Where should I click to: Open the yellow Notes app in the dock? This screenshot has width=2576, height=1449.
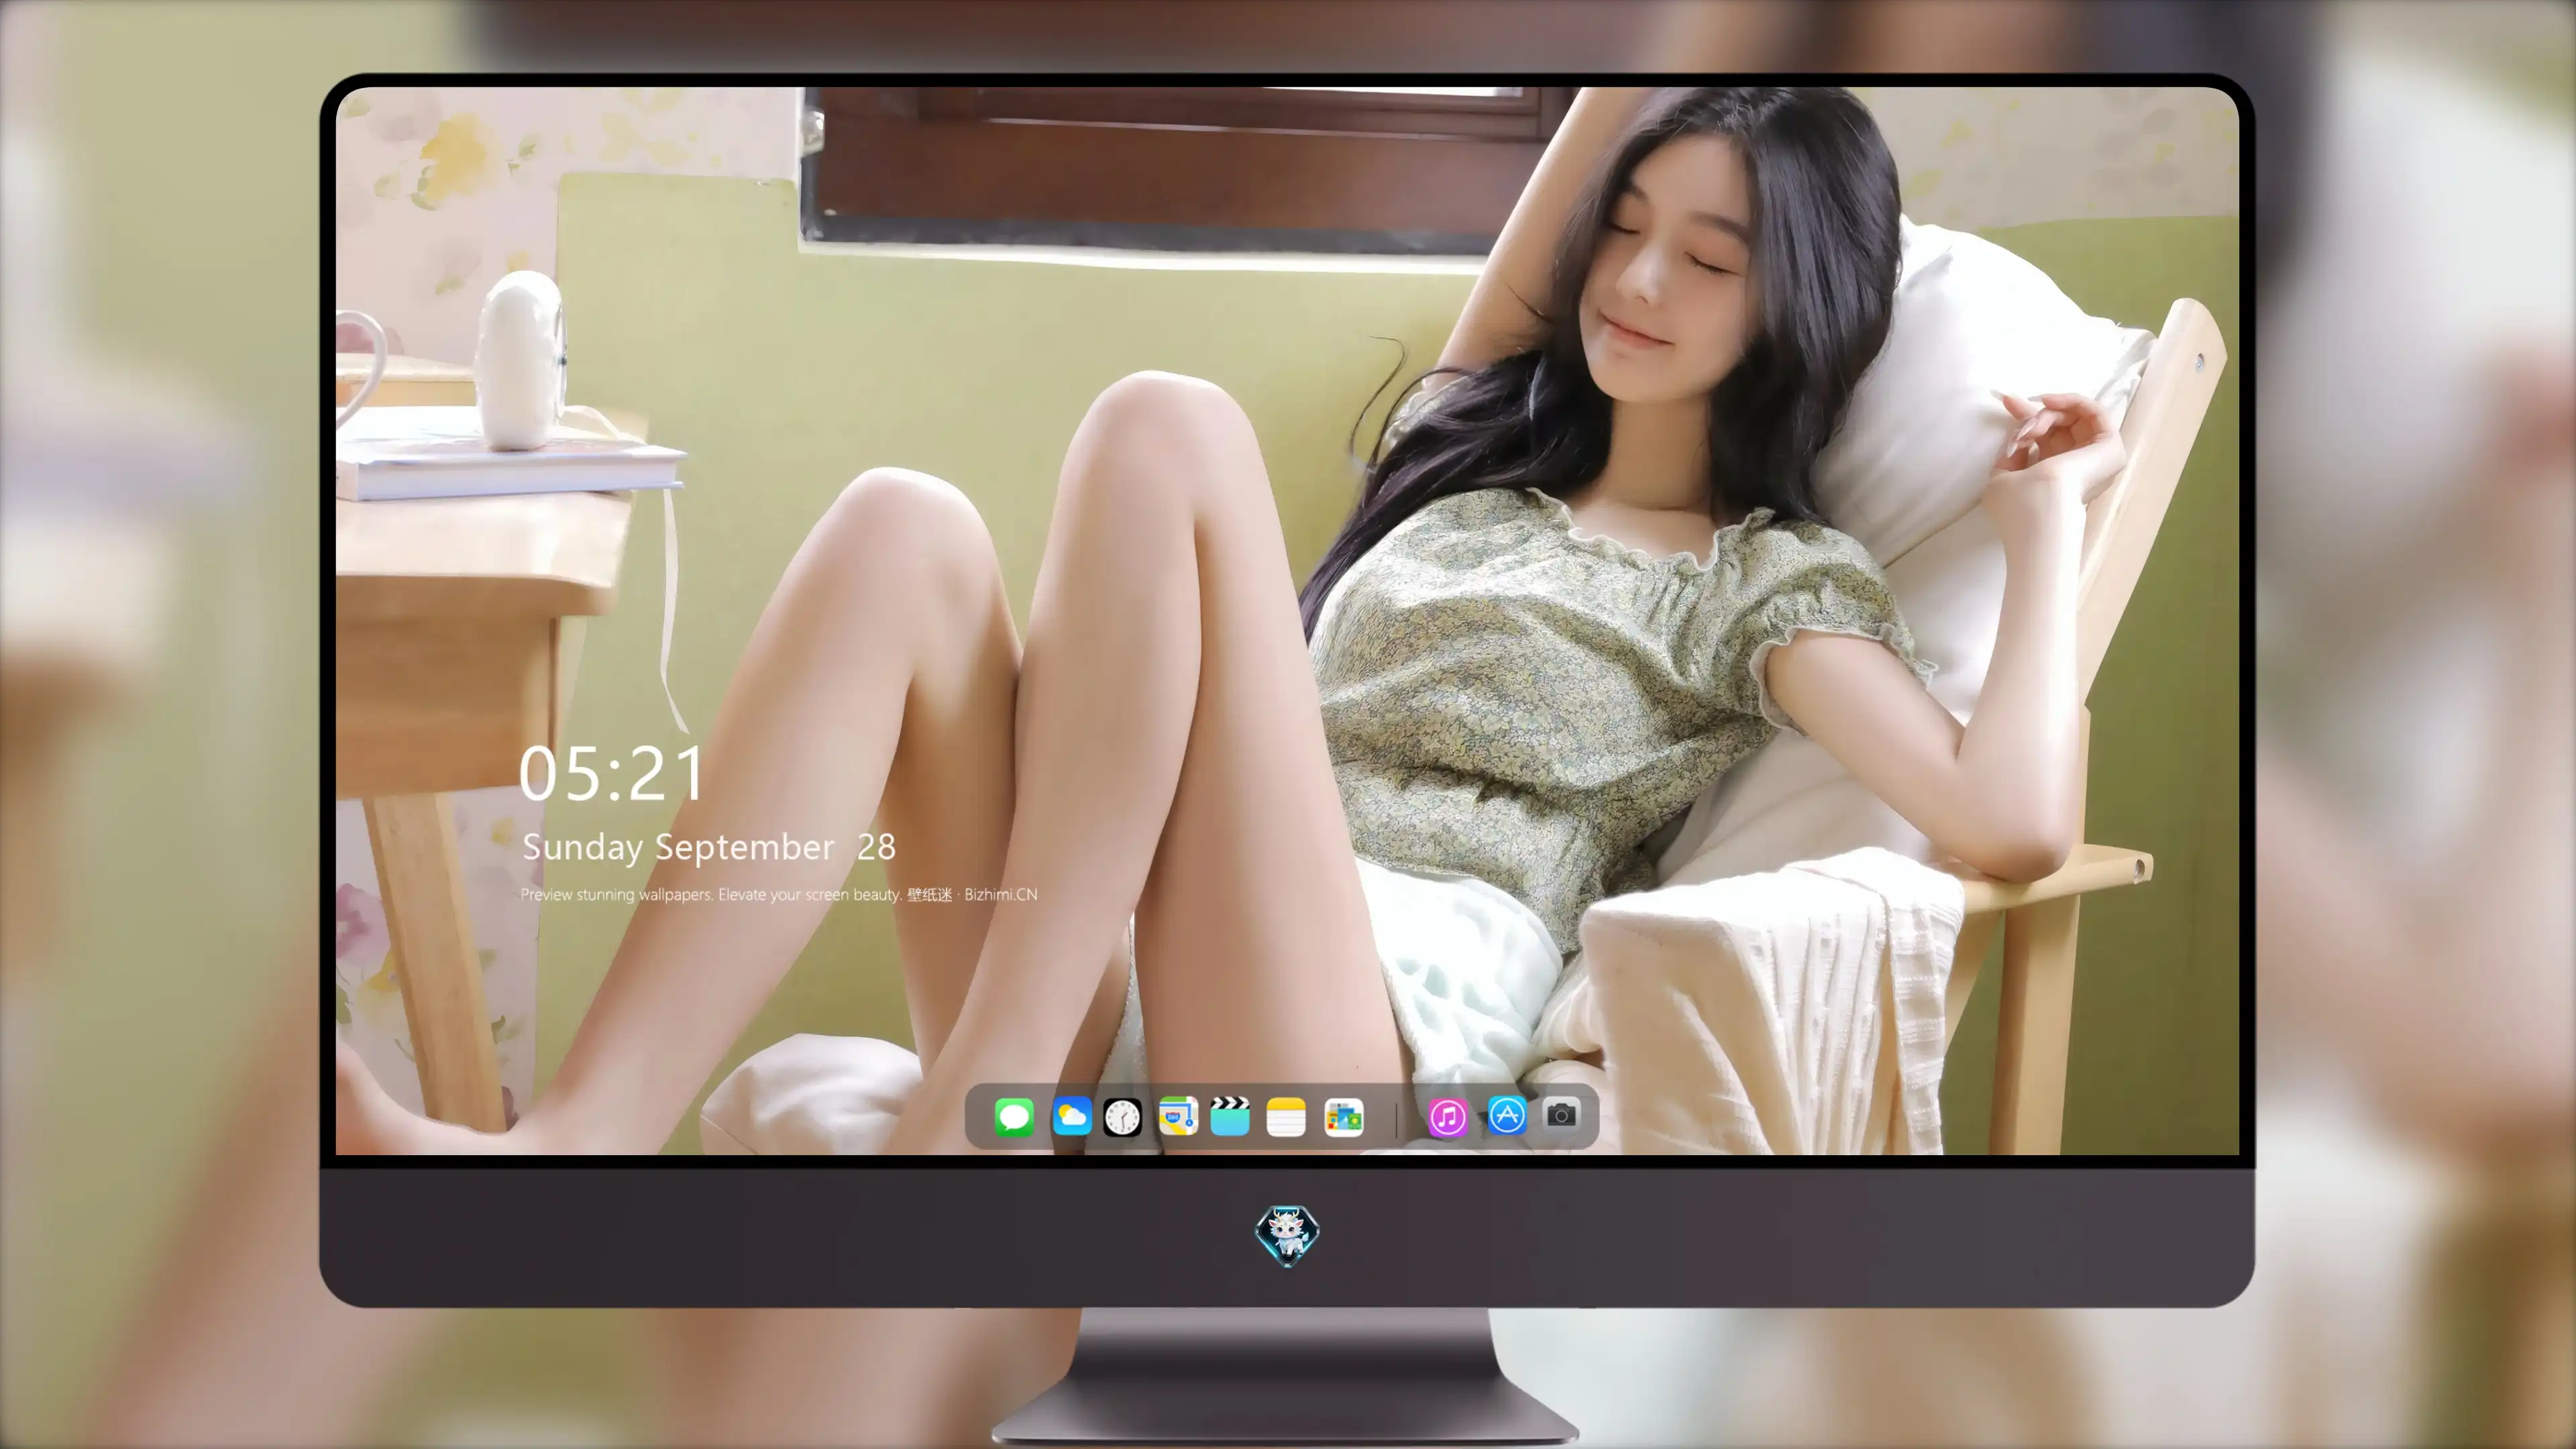pos(1286,1117)
